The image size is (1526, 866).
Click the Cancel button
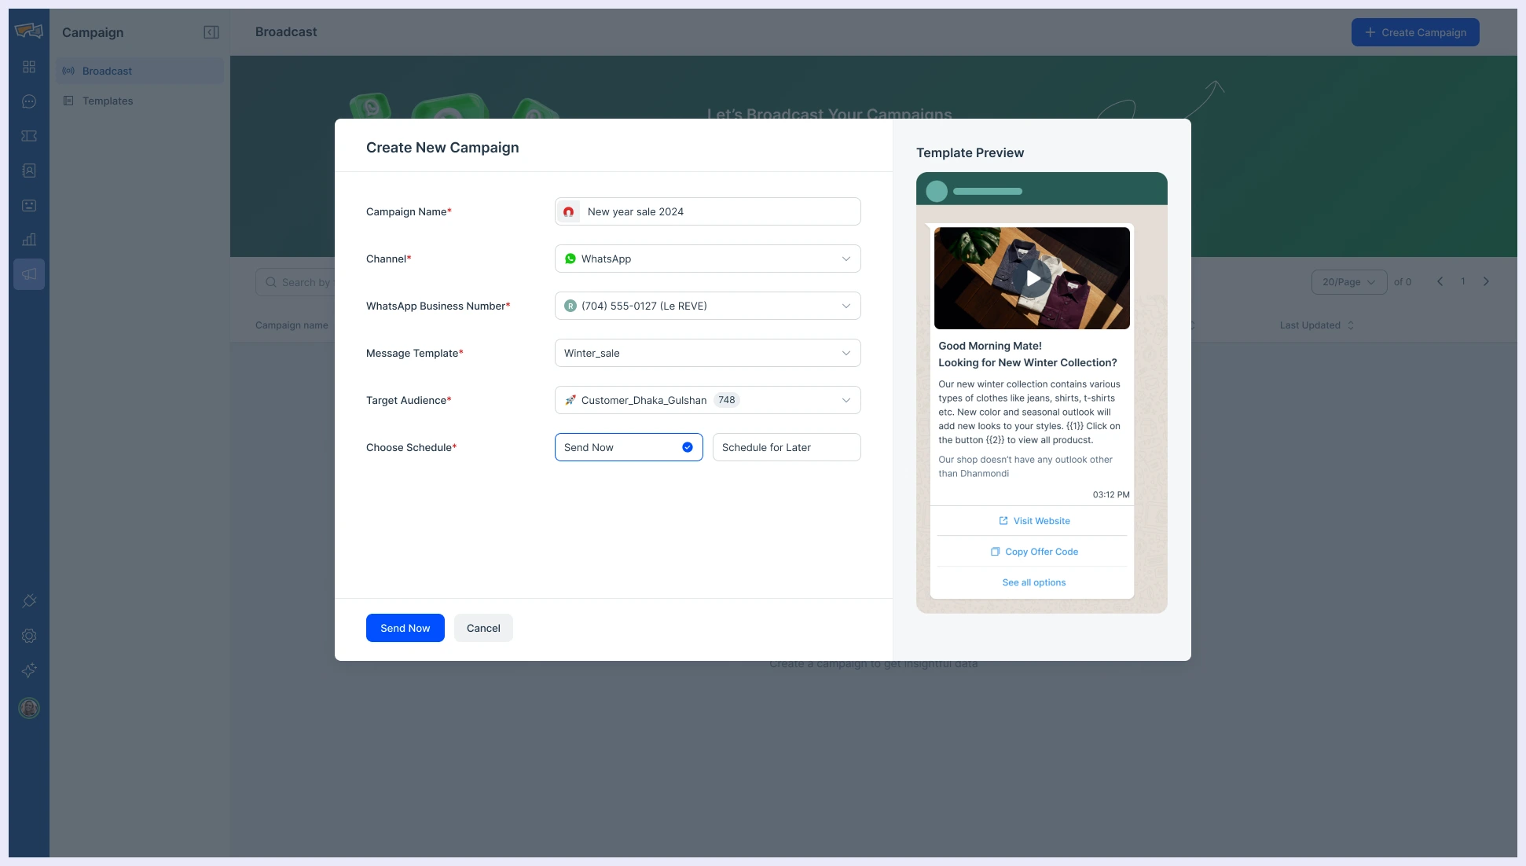pos(483,628)
